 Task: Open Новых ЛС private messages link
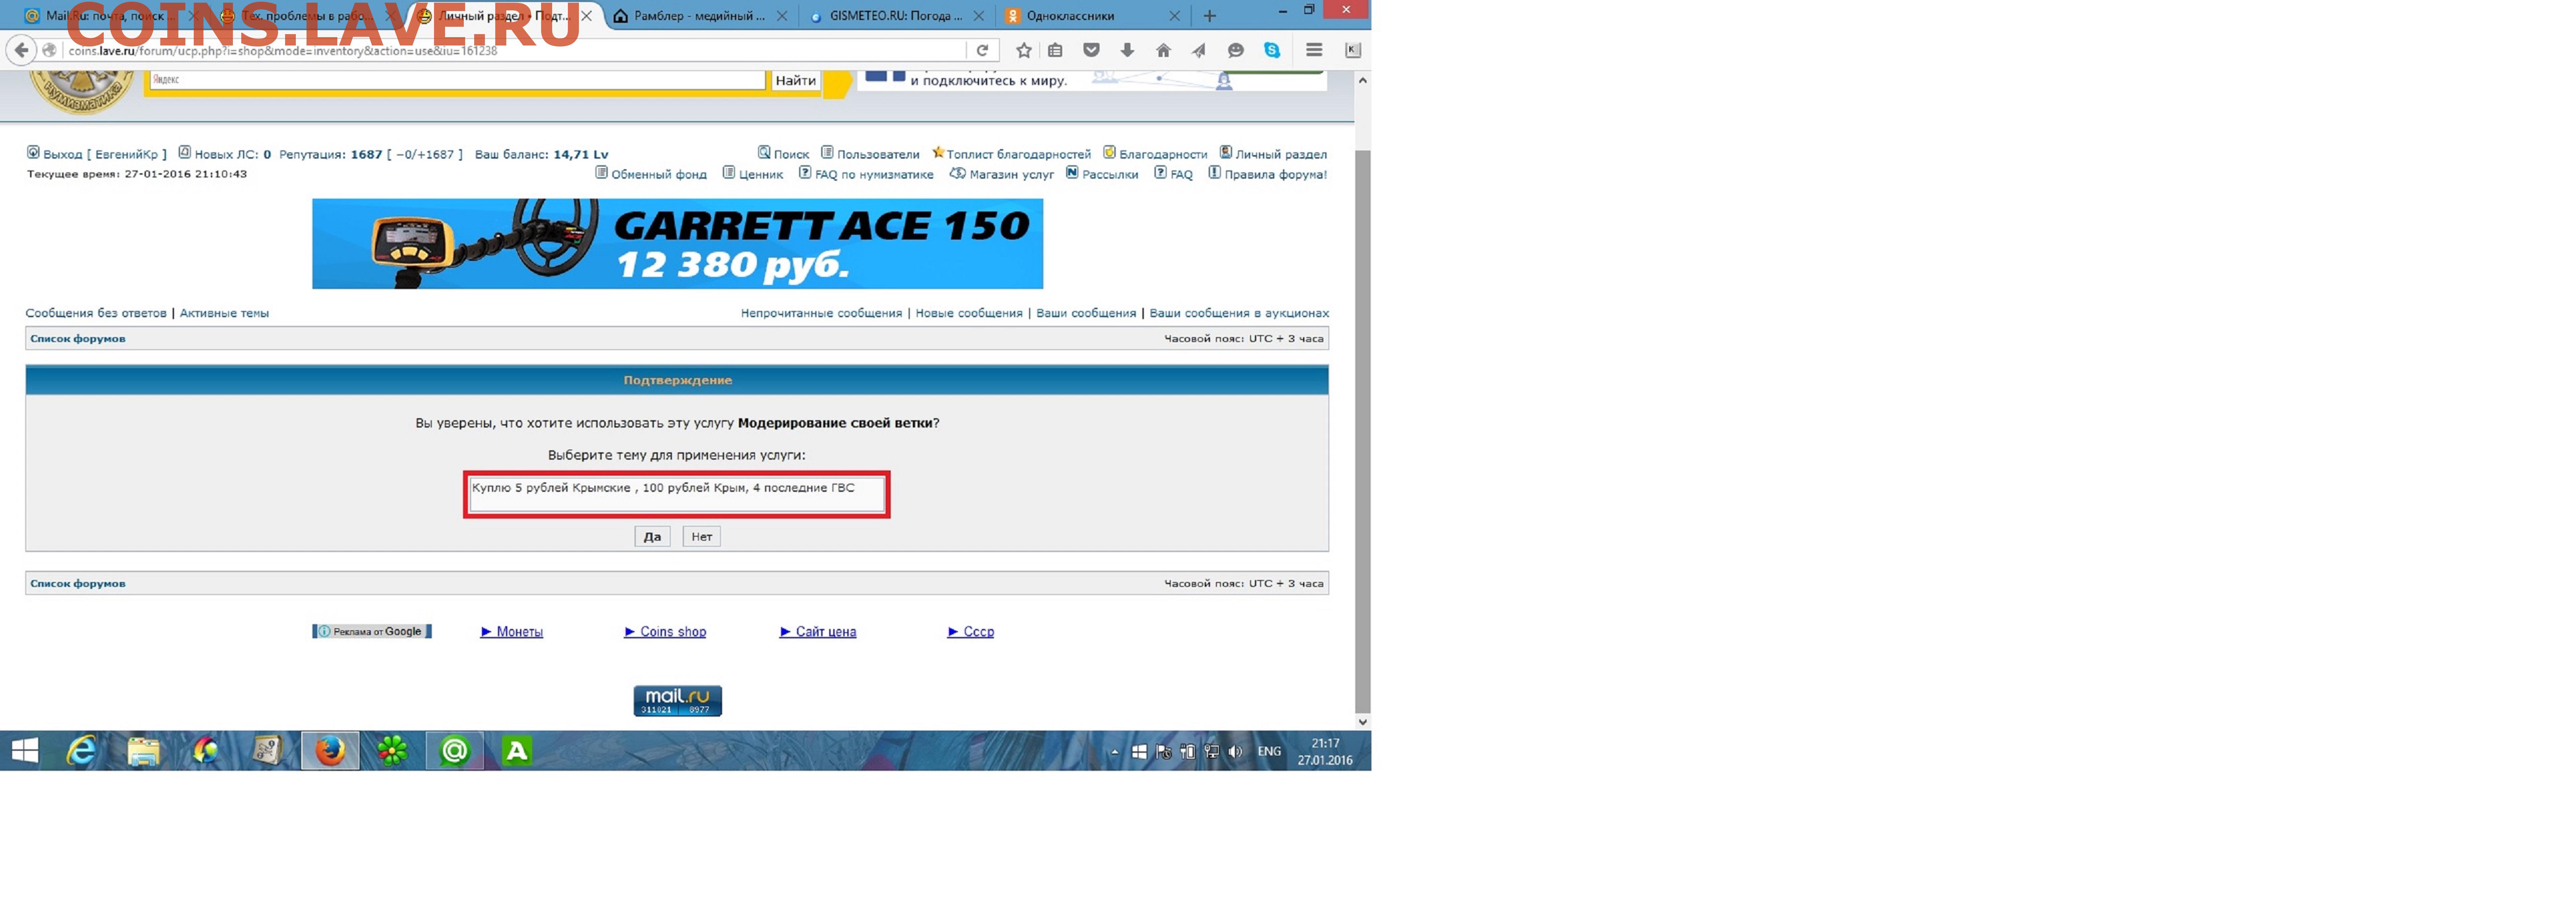click(x=225, y=154)
